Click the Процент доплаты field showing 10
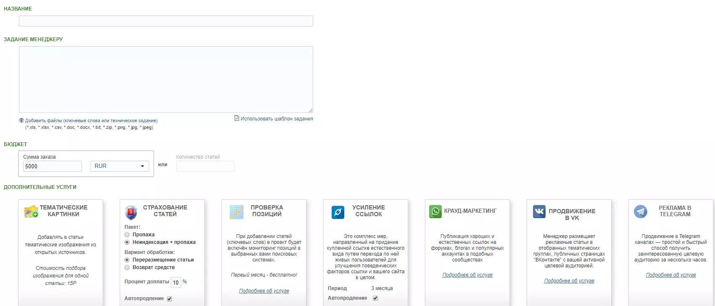This screenshot has width=715, height=306. (x=176, y=282)
